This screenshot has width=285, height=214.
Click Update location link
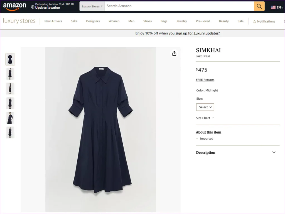click(x=48, y=8)
